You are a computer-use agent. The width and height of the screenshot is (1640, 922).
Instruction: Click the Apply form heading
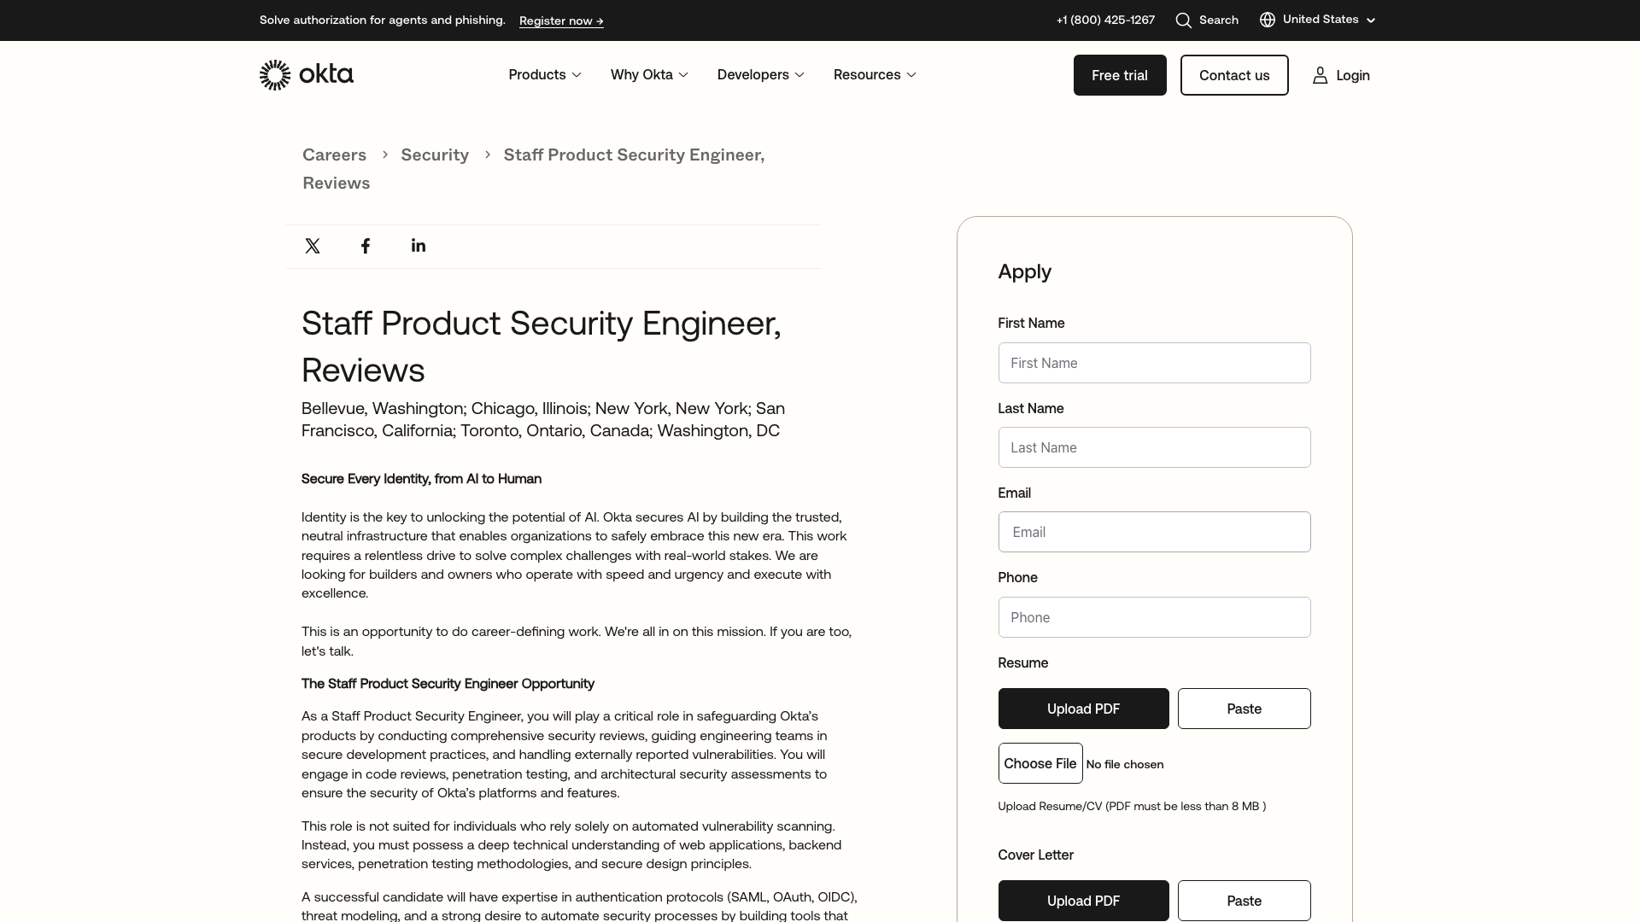[1024, 271]
